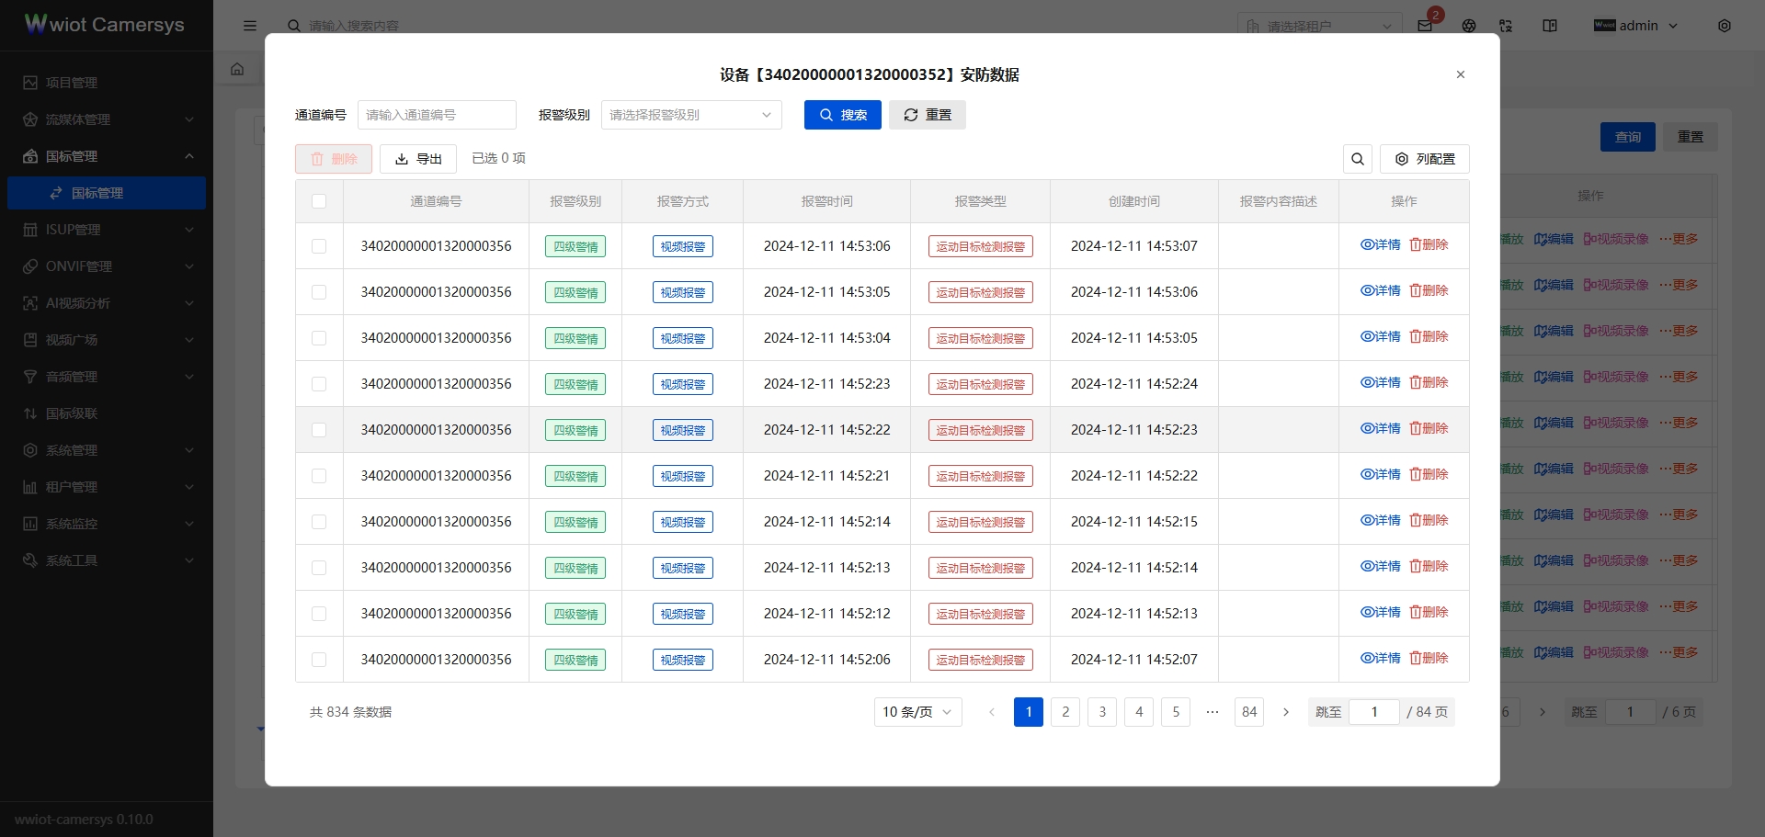This screenshot has width=1765, height=837.
Task: Collapse the sidebar with hamburger icon
Action: [249, 25]
